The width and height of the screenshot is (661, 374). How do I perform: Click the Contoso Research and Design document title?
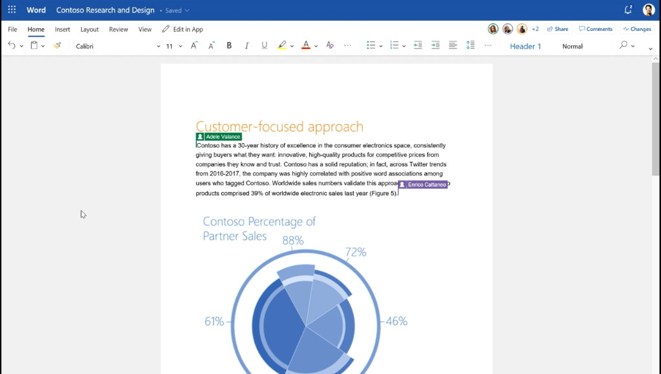pos(105,10)
